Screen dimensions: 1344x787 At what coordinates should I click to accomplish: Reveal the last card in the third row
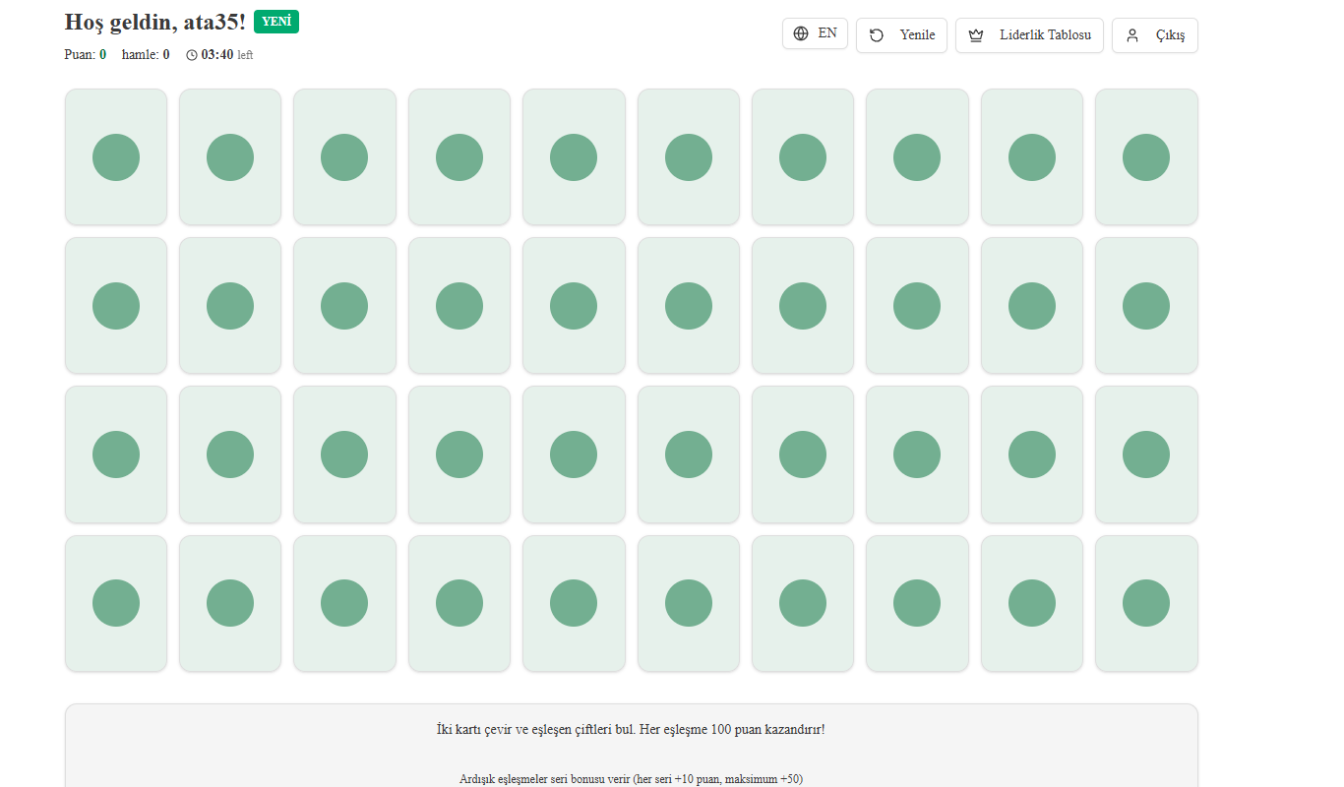1146,454
